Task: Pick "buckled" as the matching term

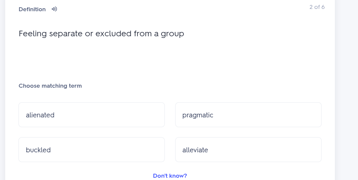Action: [x=91, y=150]
